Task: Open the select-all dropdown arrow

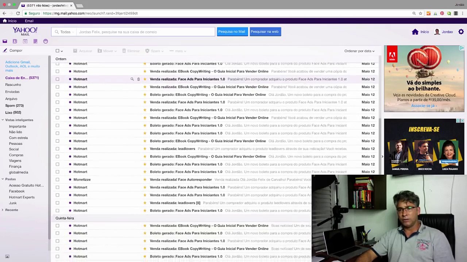Action: 62,51
